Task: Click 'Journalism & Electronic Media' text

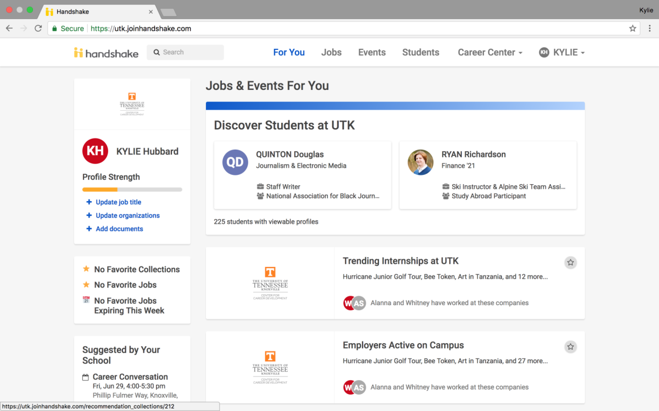Action: point(301,165)
